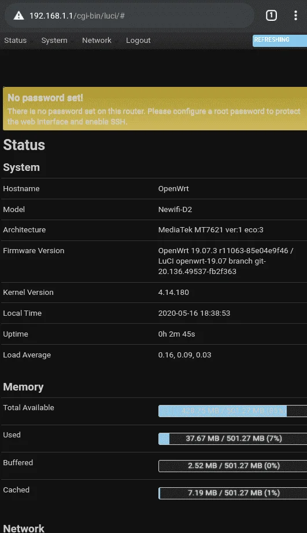Click the Uptime row label
307x533 pixels.
pos(16,334)
